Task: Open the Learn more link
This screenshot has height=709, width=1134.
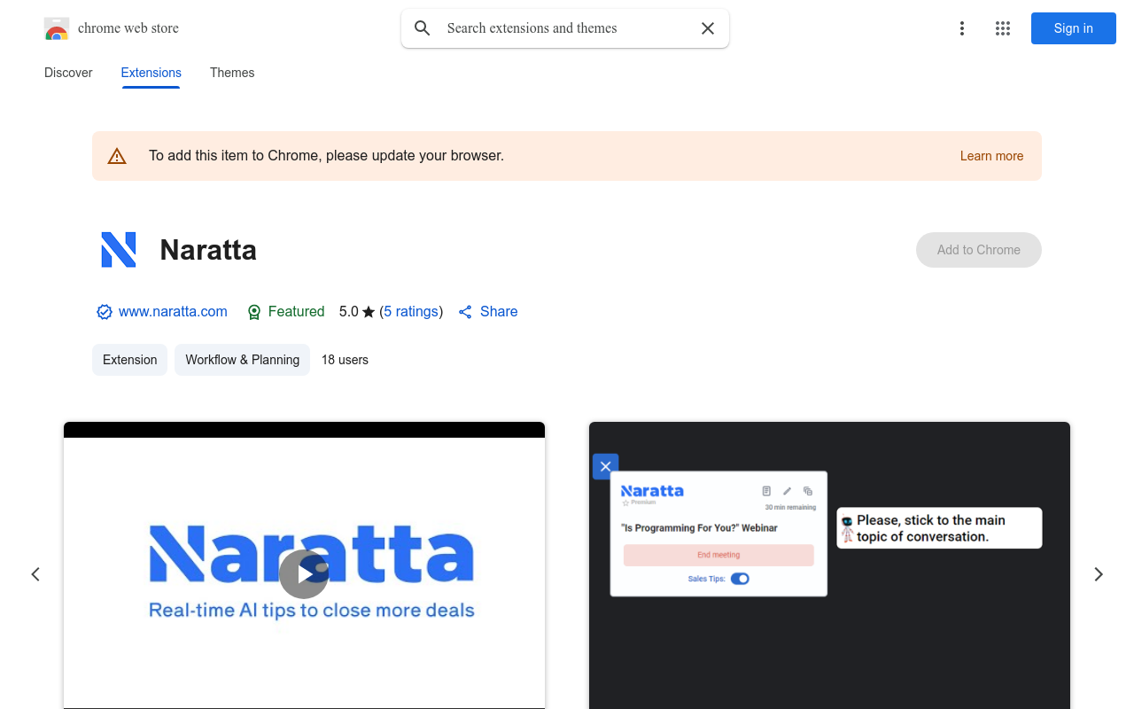Action: (991, 156)
